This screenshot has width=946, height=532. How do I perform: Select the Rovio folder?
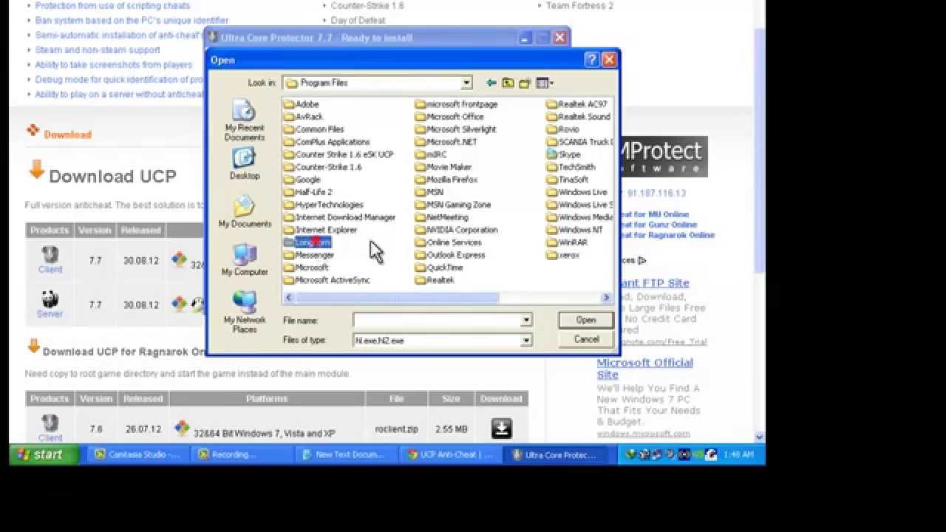(x=564, y=129)
